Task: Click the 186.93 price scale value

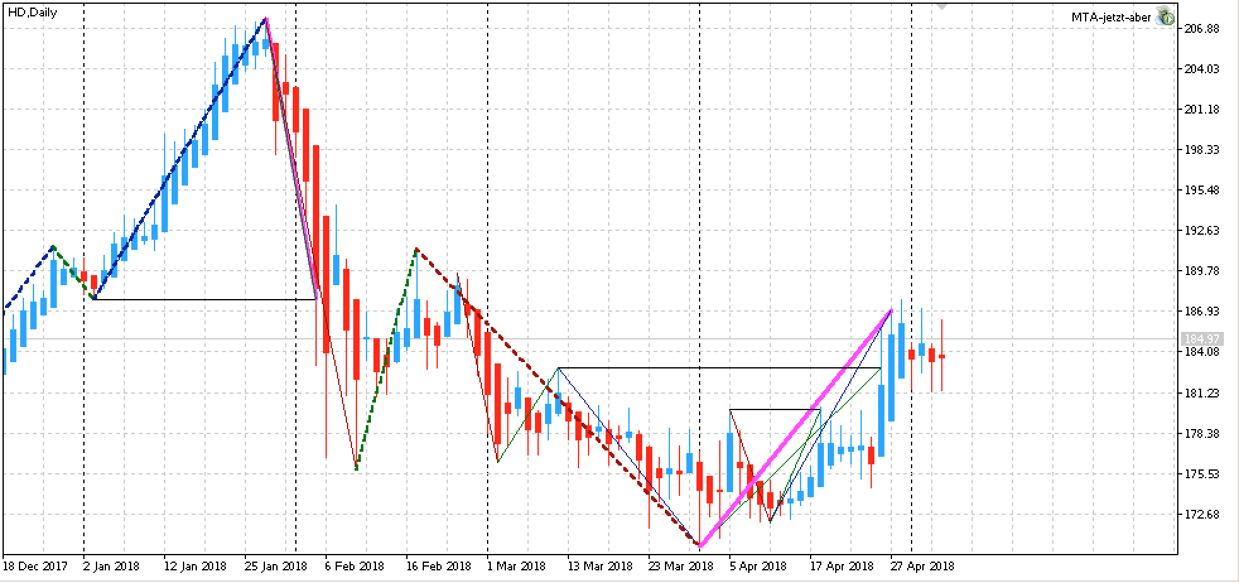Action: [x=1201, y=311]
